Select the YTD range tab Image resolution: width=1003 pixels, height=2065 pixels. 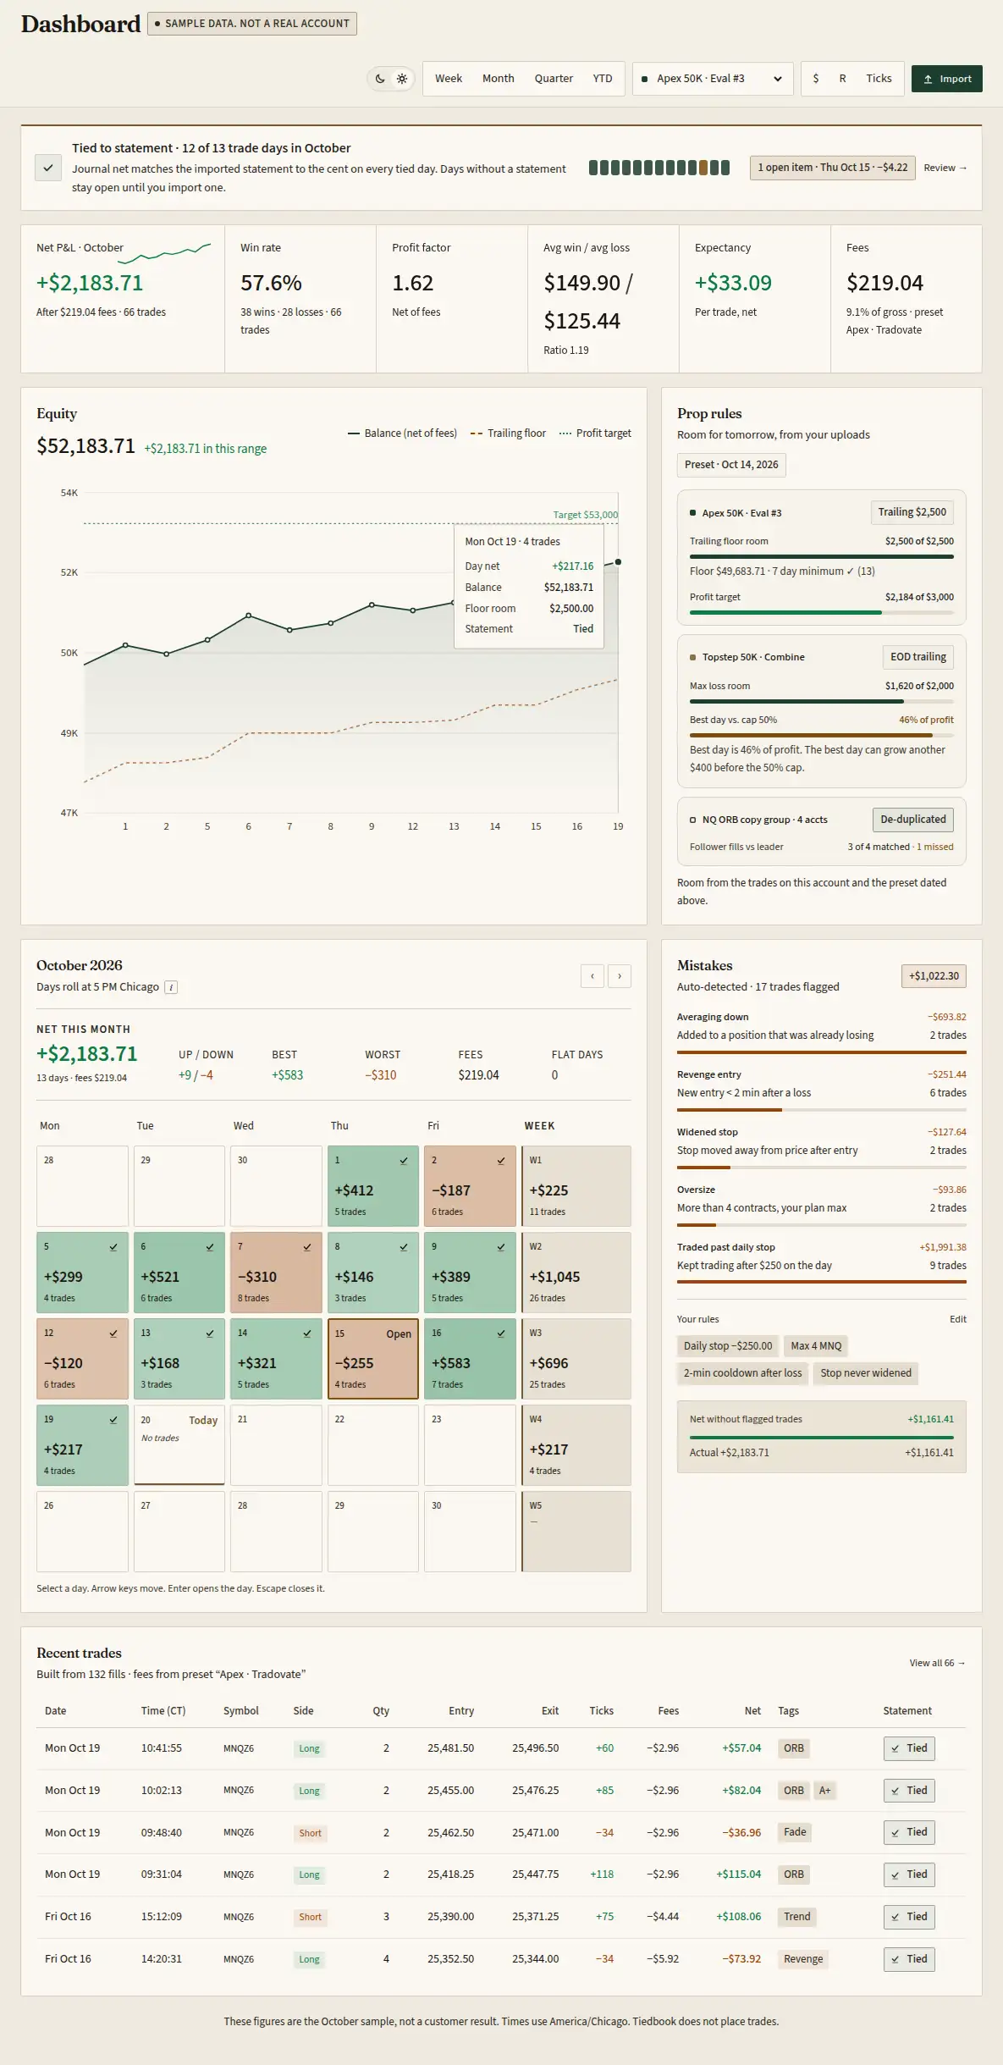click(x=603, y=79)
